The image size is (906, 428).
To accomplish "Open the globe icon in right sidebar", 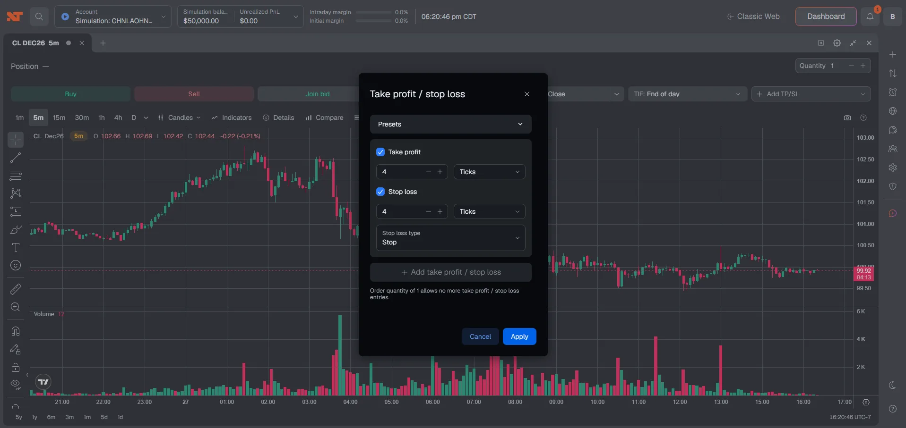I will click(x=892, y=111).
